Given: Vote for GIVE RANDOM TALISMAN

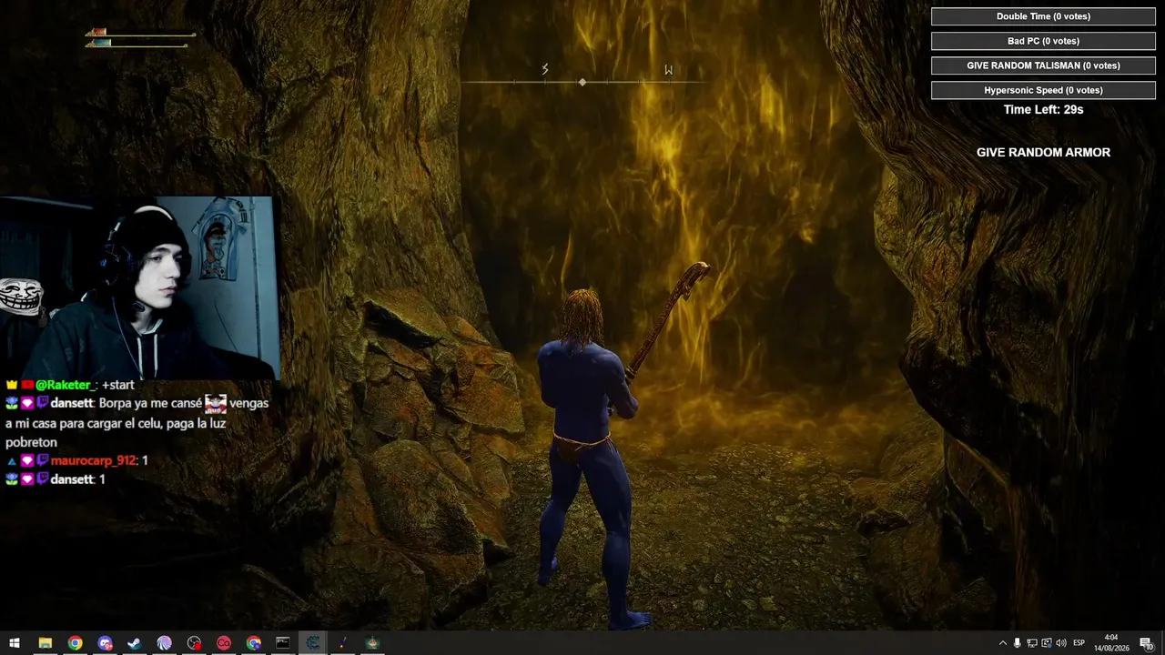Looking at the screenshot, I should [x=1043, y=65].
